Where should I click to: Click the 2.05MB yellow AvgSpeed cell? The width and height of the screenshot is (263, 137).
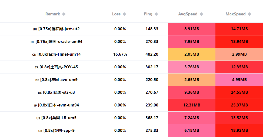(192, 54)
